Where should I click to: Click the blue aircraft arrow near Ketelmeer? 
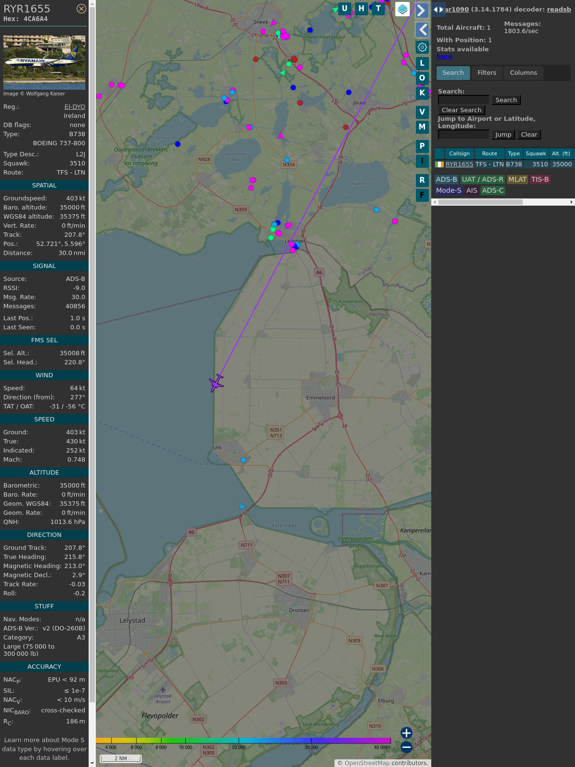pyautogui.click(x=242, y=507)
